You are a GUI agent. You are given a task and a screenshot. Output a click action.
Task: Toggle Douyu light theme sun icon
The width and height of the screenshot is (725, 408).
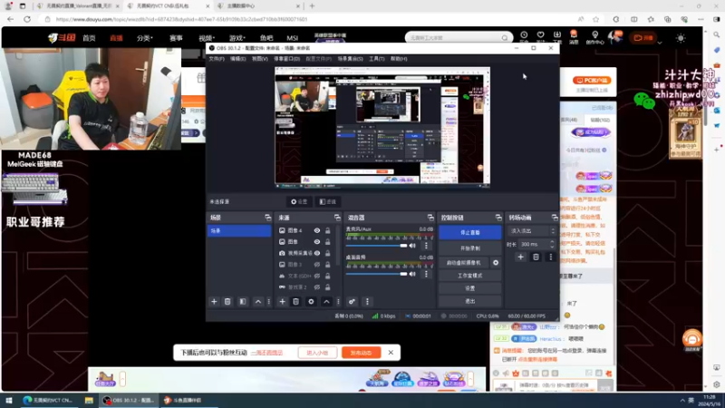pos(681,38)
